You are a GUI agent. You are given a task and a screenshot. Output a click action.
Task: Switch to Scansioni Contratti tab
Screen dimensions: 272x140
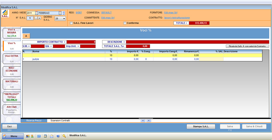[x=60, y=121]
